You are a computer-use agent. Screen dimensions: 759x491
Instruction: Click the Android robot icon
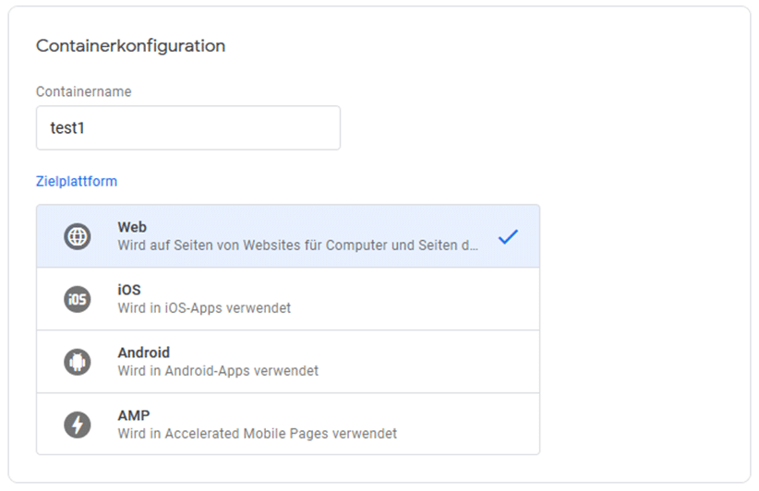click(x=78, y=362)
